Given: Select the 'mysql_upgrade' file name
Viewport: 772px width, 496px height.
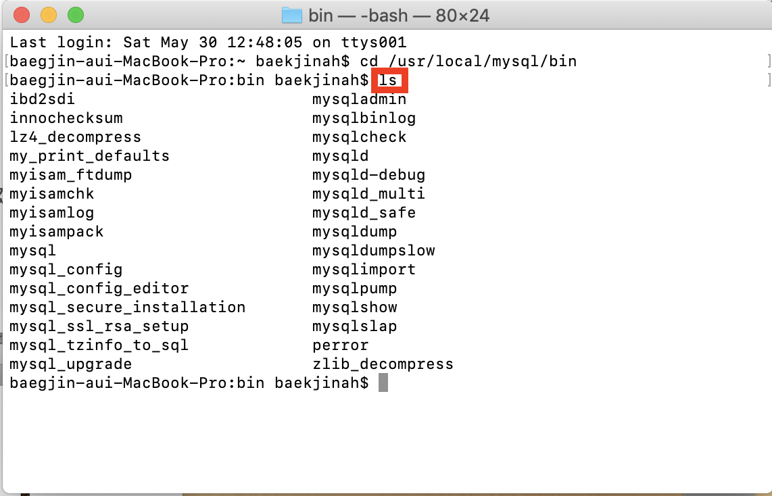Looking at the screenshot, I should click(x=71, y=364).
